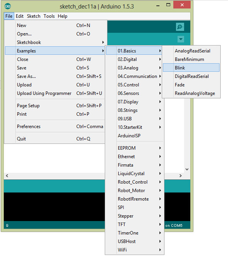Viewport: 228px width, 260px height.
Task: Open the Edit menu
Action: coord(20,16)
